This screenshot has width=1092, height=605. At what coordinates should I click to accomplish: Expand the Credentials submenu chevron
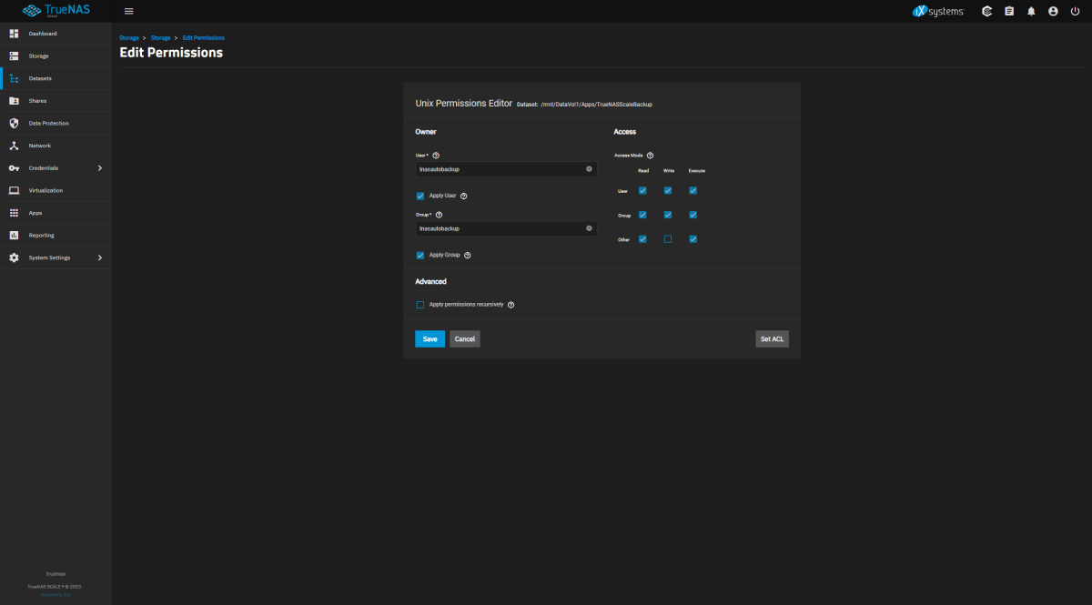(100, 168)
